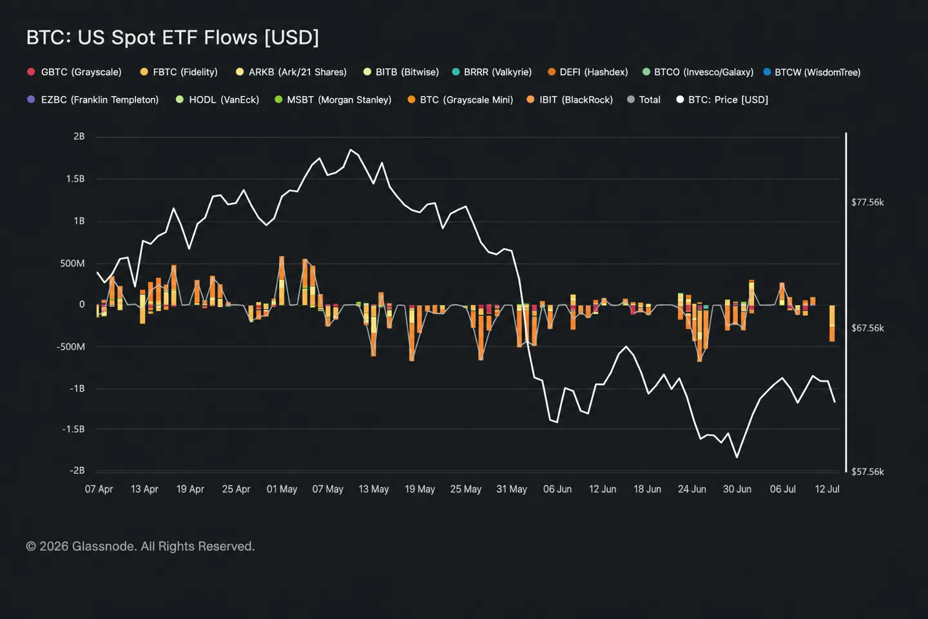Click the blue BTCW color dot
Screen dimensions: 928x619
click(x=767, y=72)
